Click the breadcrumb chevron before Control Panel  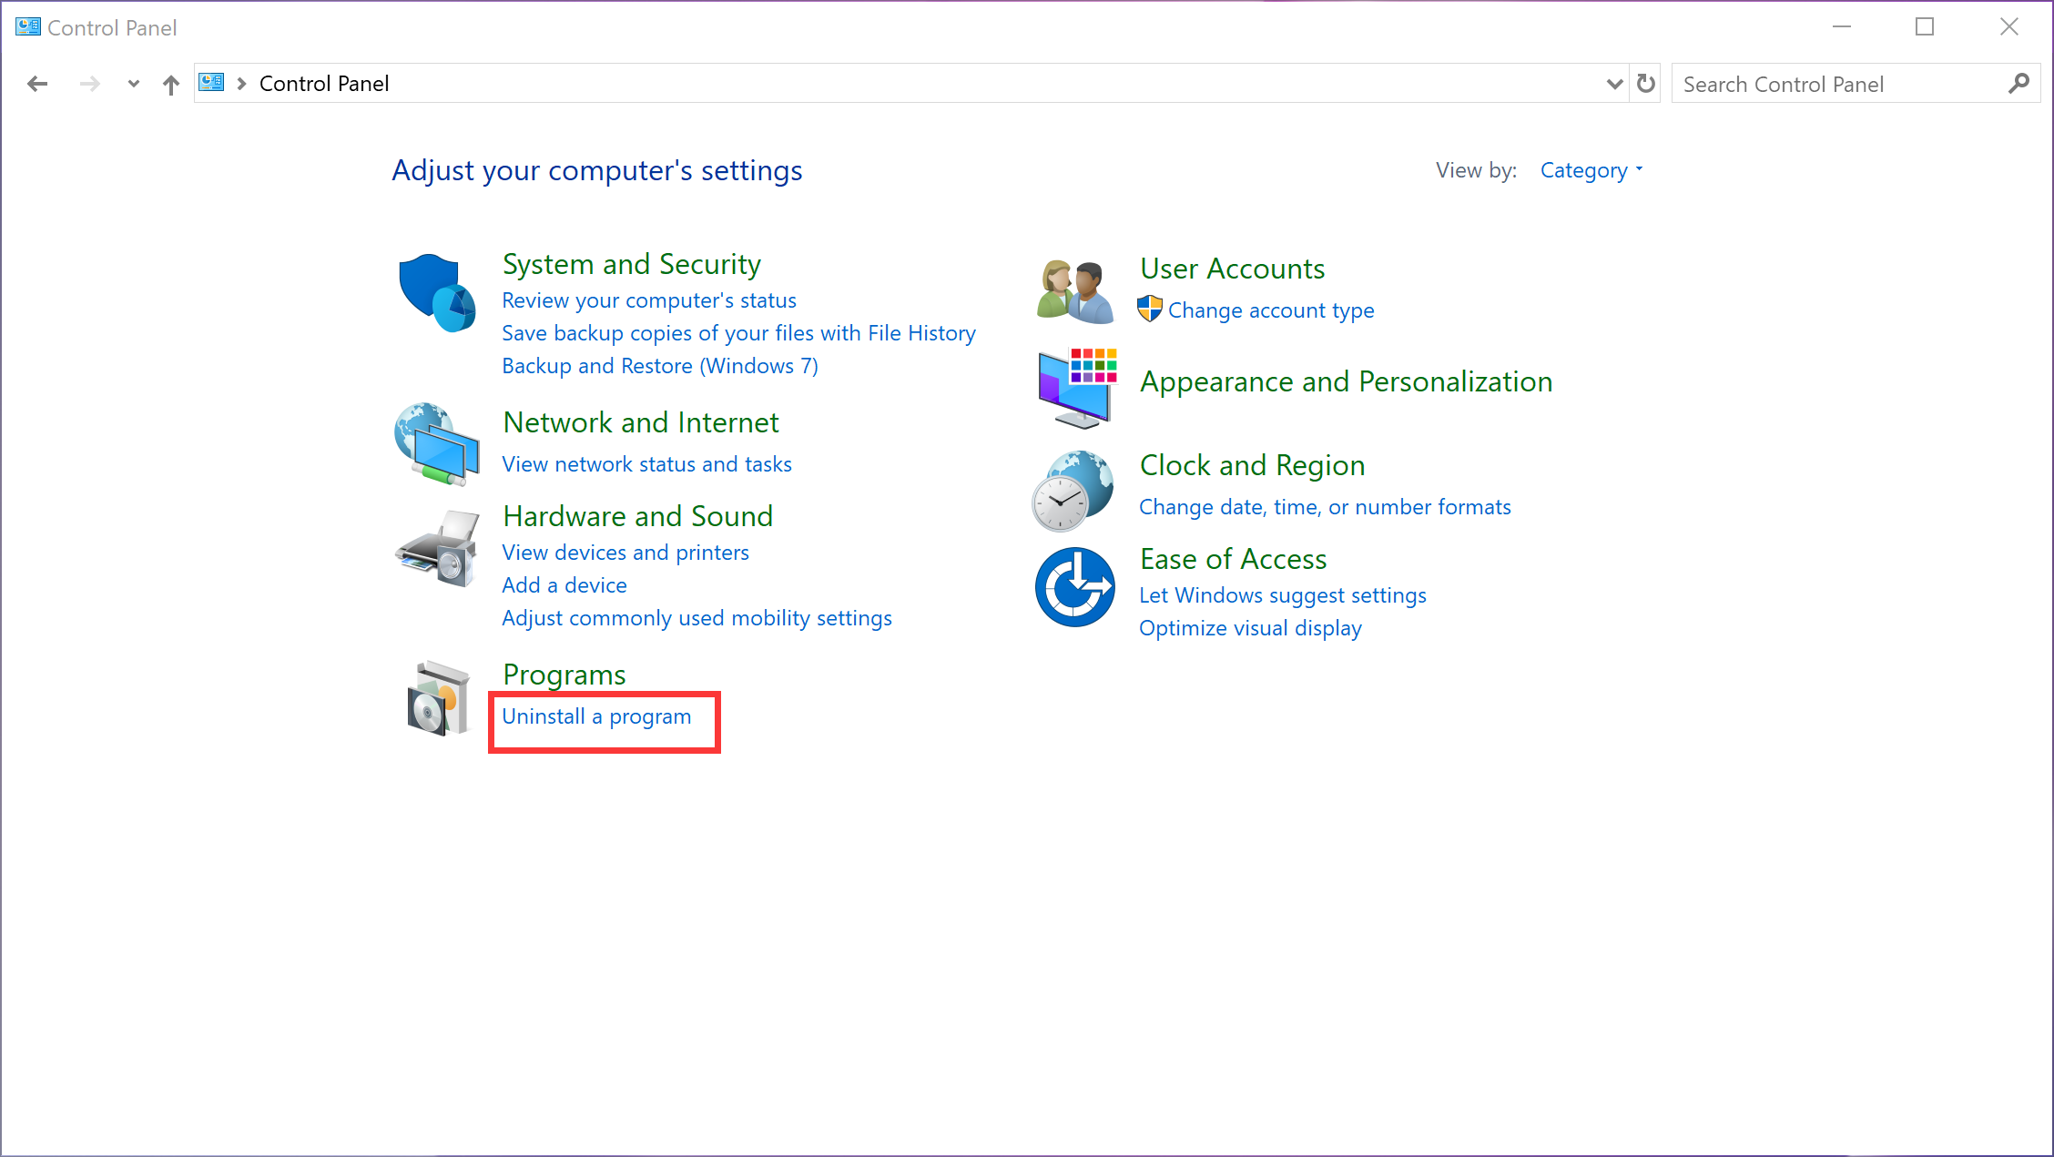pos(241,84)
